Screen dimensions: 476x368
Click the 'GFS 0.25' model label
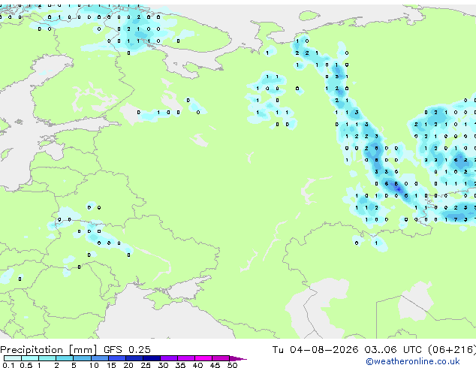point(127,350)
